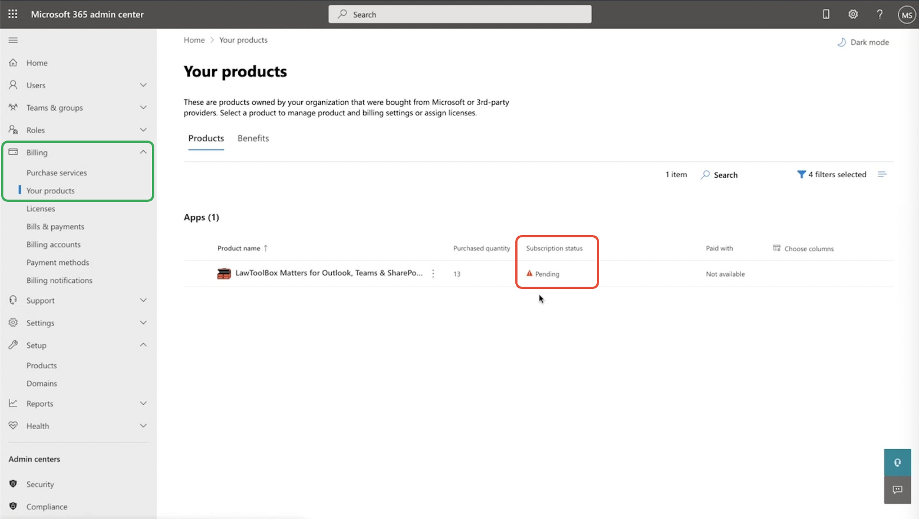This screenshot has height=519, width=919.
Task: Click the top header Search field
Action: pos(460,14)
